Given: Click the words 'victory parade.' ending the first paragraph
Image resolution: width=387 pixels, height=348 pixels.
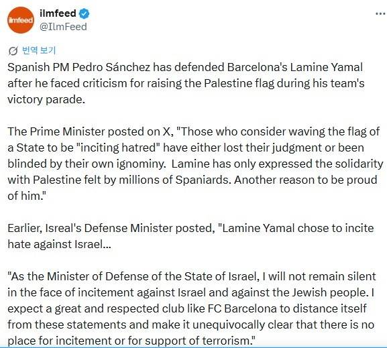Looking at the screenshot, I should click(x=46, y=100).
